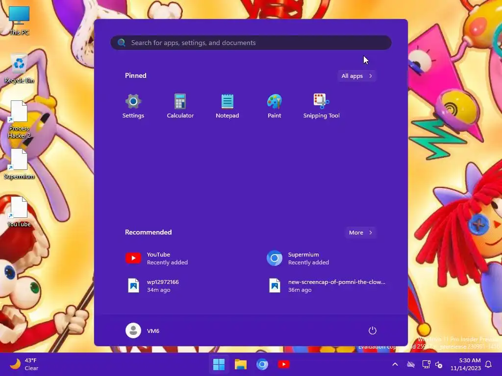Open the weather widget showing 43°F
Image resolution: width=502 pixels, height=376 pixels.
24,364
